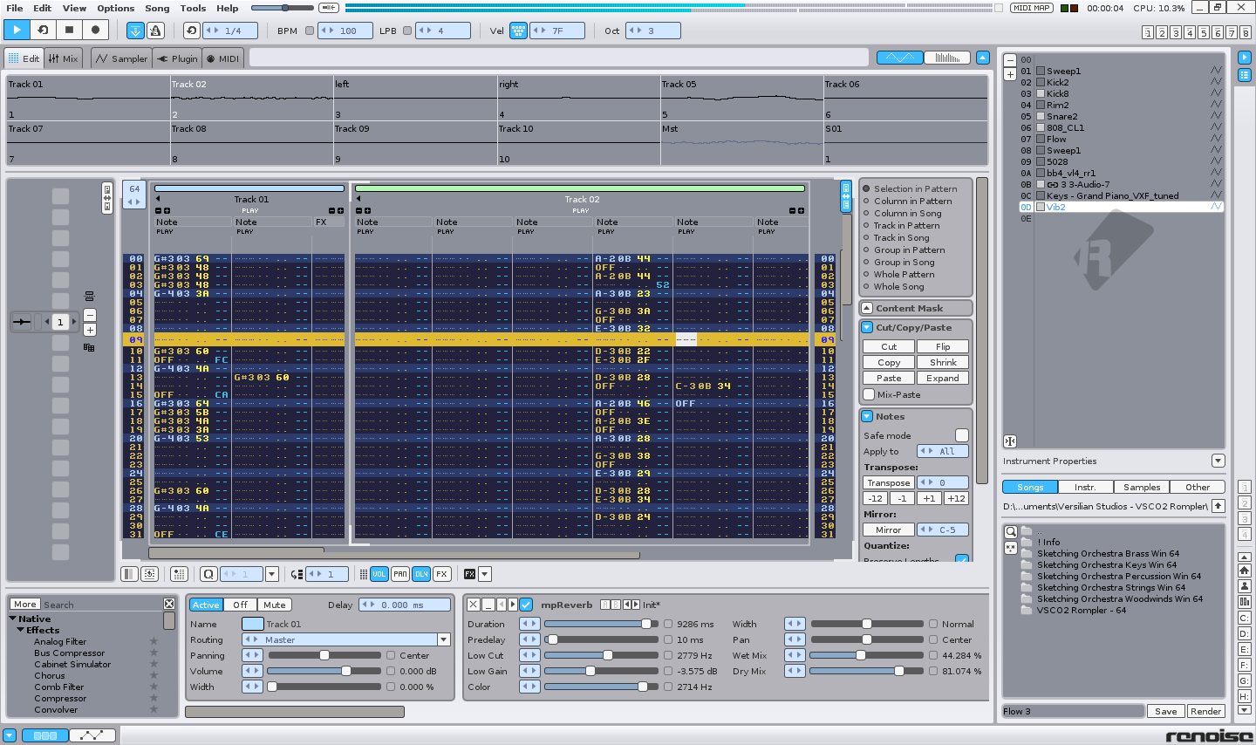Collapse Cut/Copy/Paste section
Screen dimensions: 1256x745
point(867,327)
